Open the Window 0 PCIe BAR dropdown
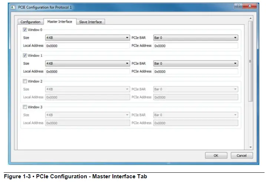Image resolution: width=266 pixels, height=182 pixels. click(x=196, y=37)
